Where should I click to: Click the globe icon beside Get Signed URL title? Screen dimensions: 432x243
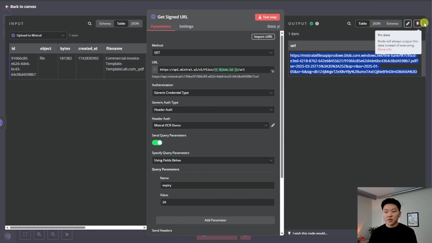point(153,17)
